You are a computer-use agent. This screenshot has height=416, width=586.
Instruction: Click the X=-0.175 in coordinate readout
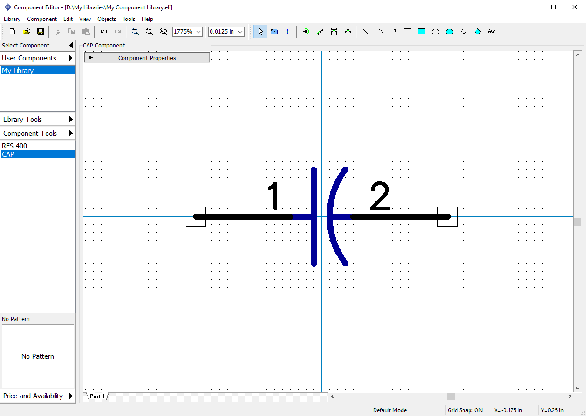tap(509, 410)
